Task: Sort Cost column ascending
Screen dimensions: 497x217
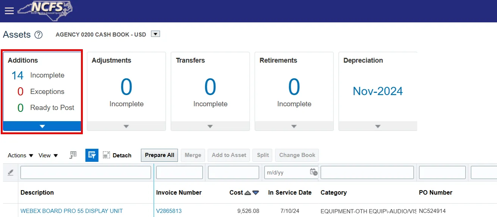Action: tap(248, 193)
